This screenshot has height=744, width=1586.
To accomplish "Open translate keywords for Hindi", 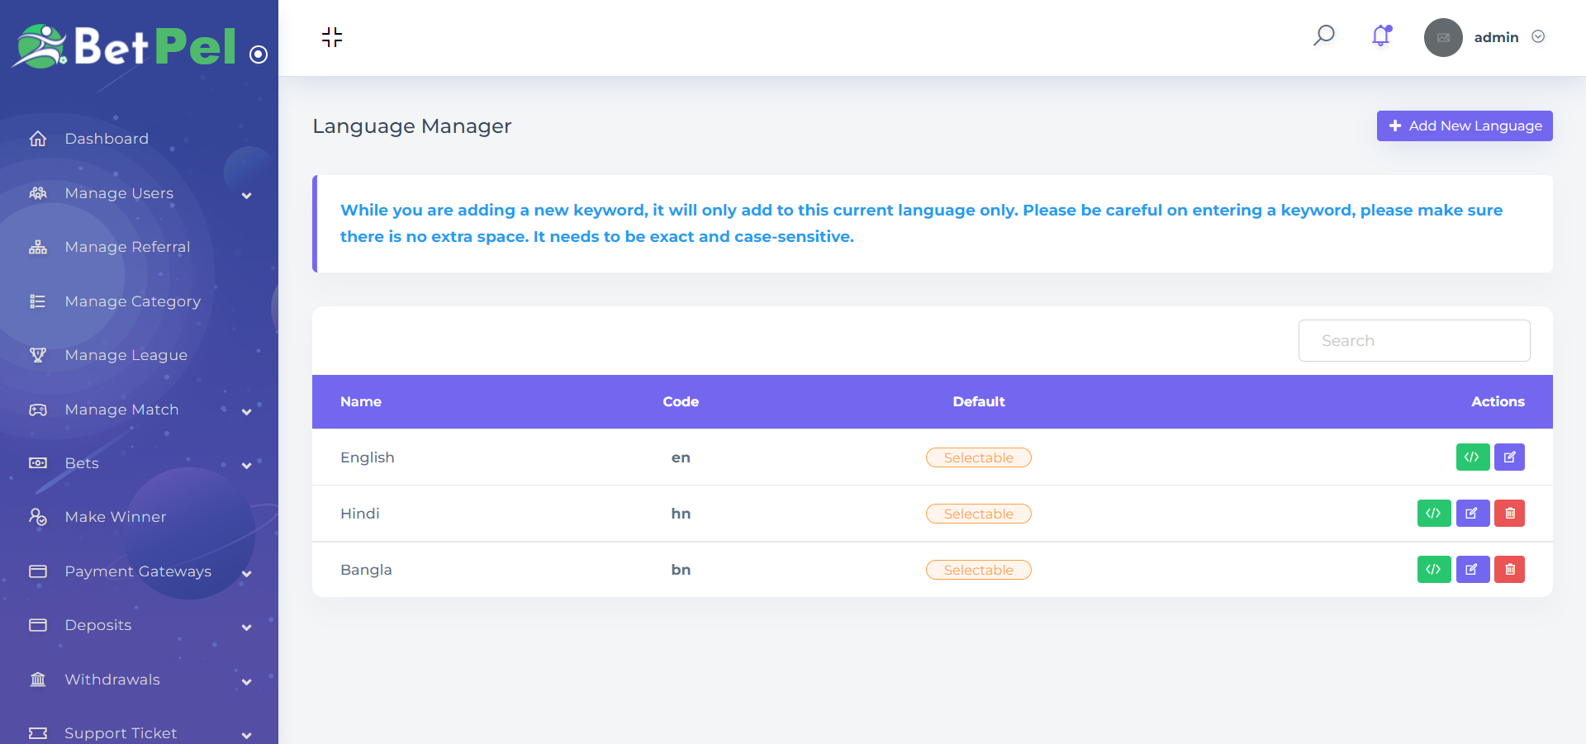I will coord(1434,513).
